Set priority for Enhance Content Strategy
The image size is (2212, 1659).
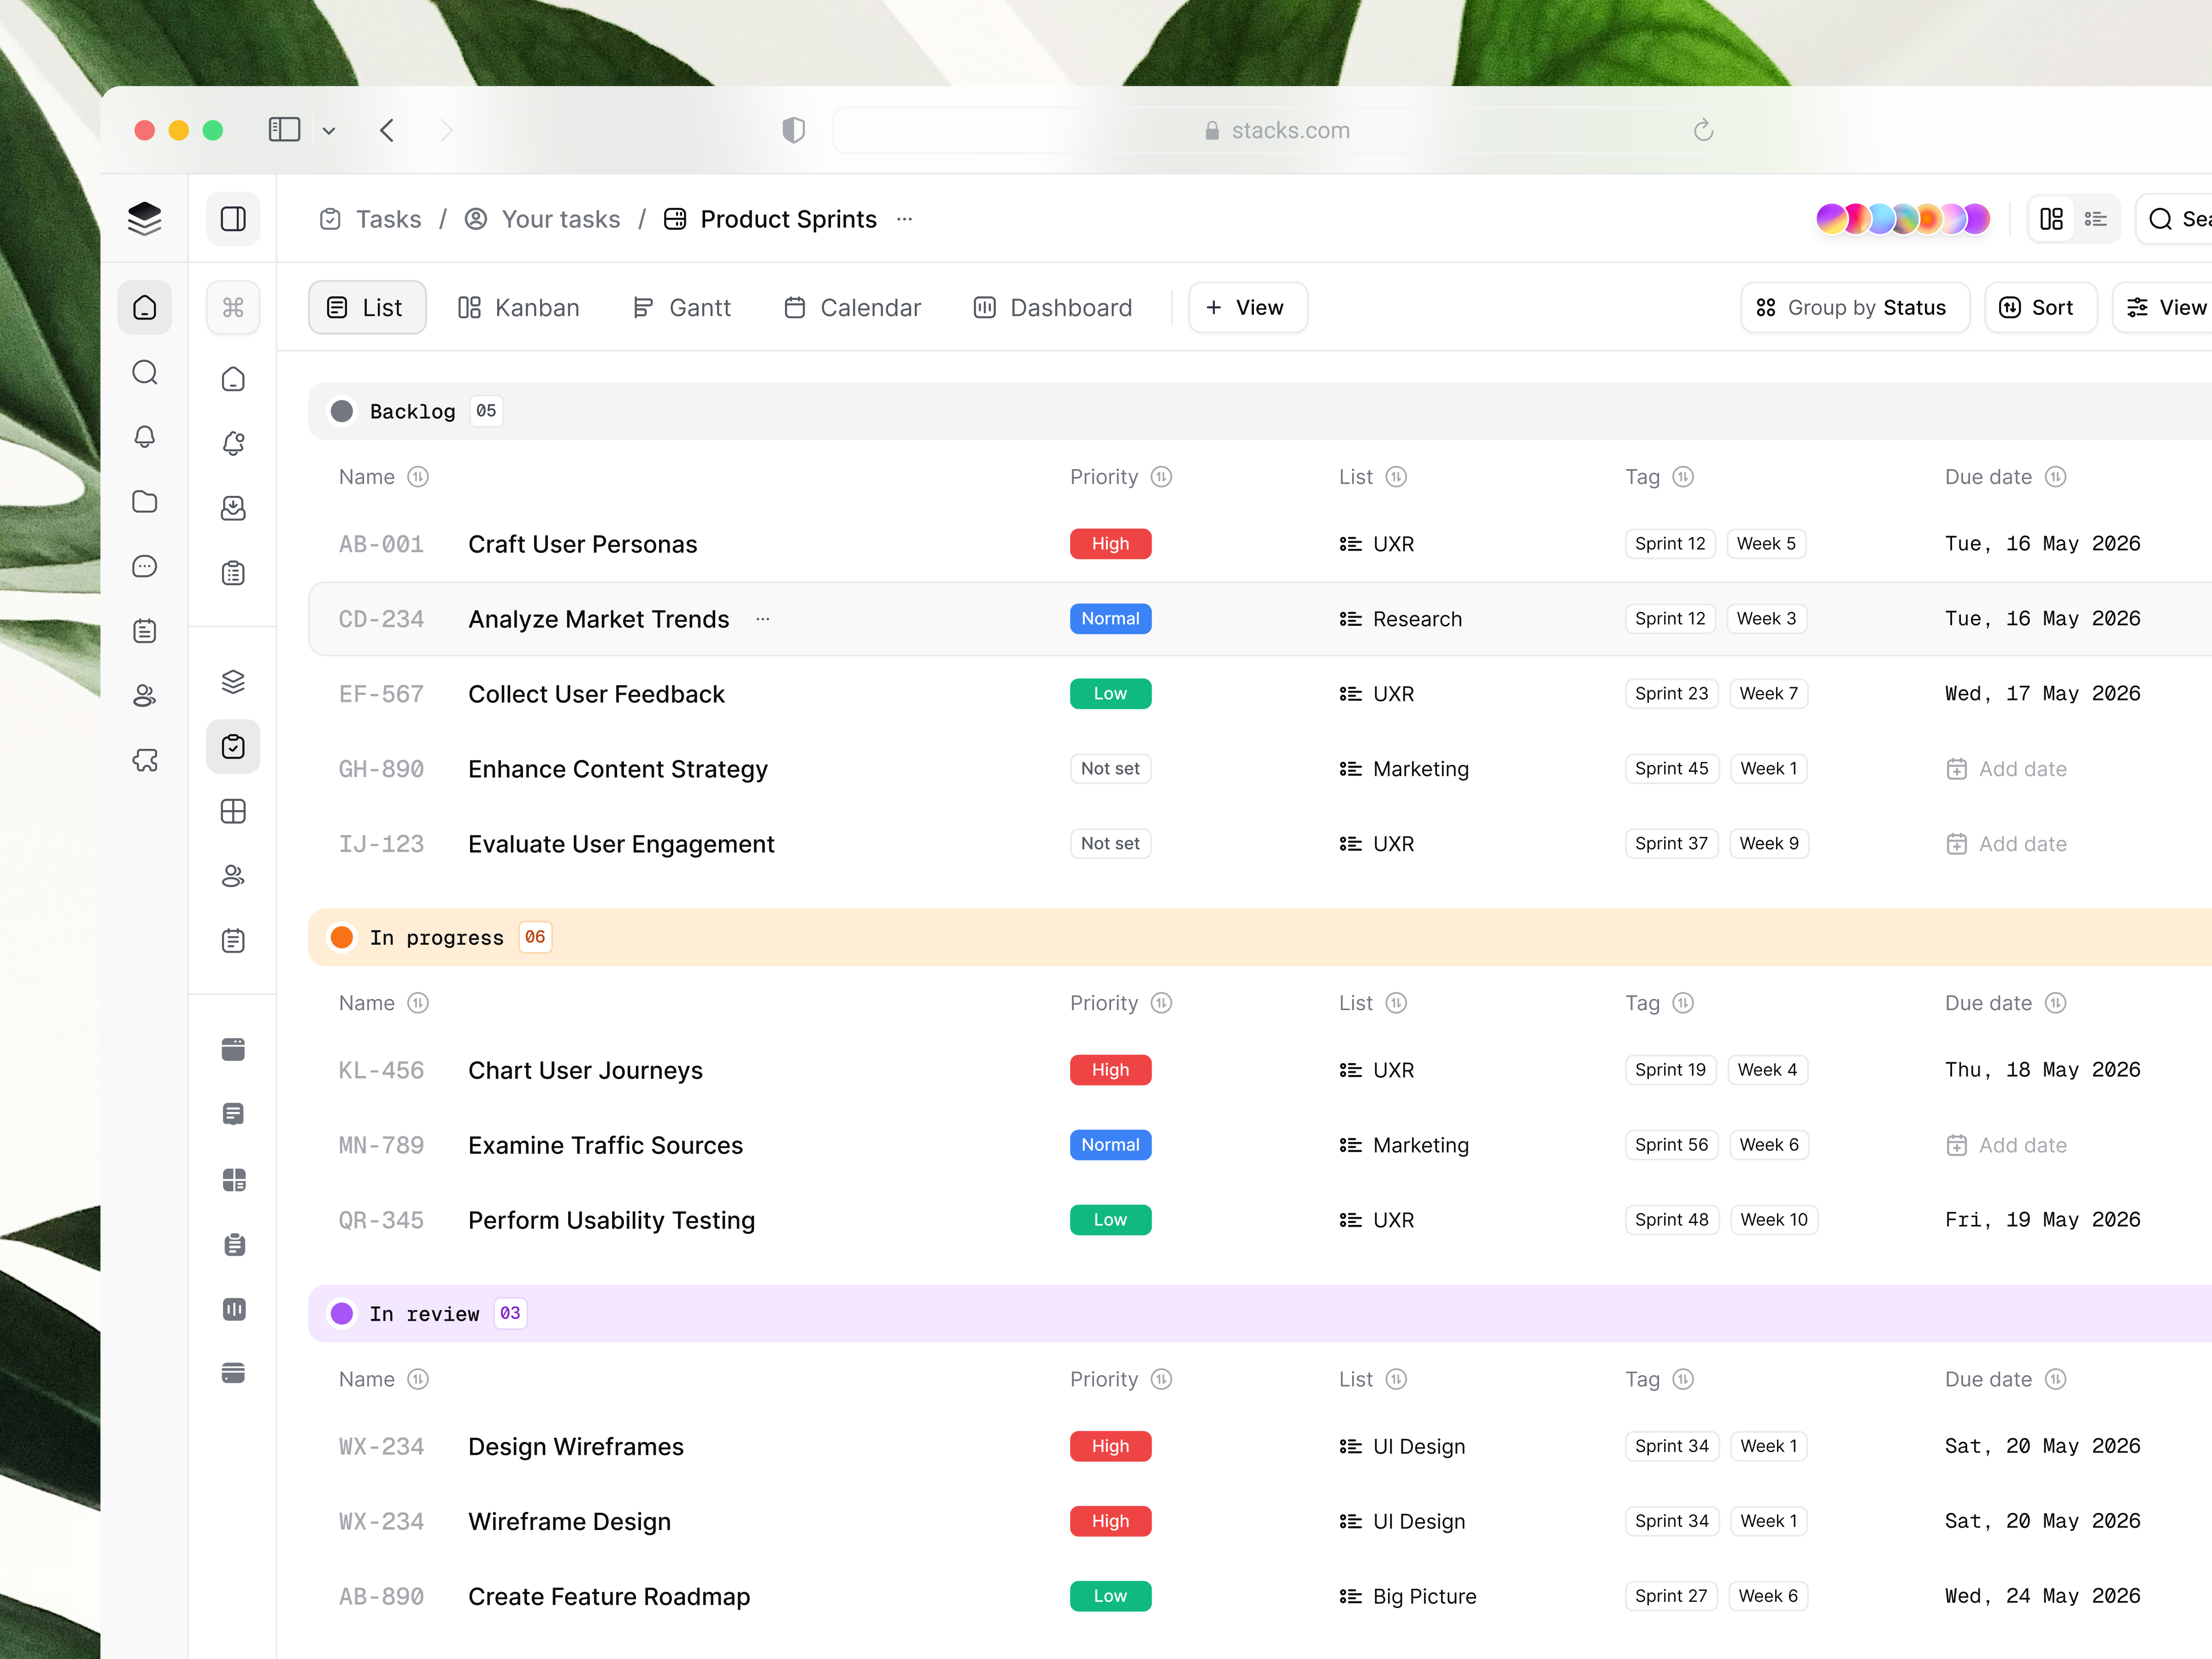click(x=1110, y=769)
